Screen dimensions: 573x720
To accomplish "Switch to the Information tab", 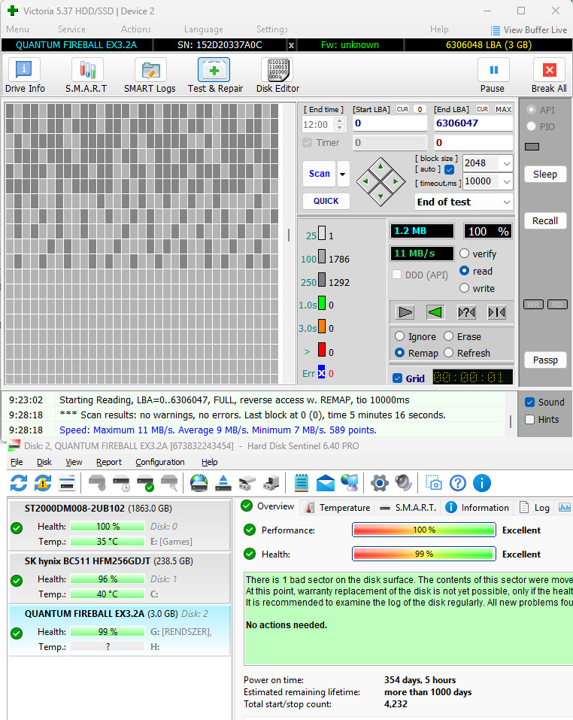I will tap(477, 507).
